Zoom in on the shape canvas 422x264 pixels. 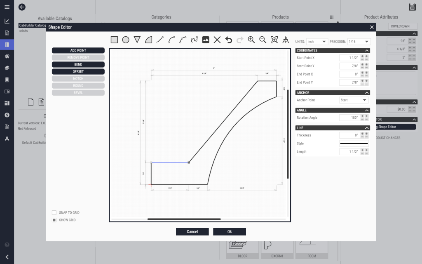pyautogui.click(x=251, y=40)
